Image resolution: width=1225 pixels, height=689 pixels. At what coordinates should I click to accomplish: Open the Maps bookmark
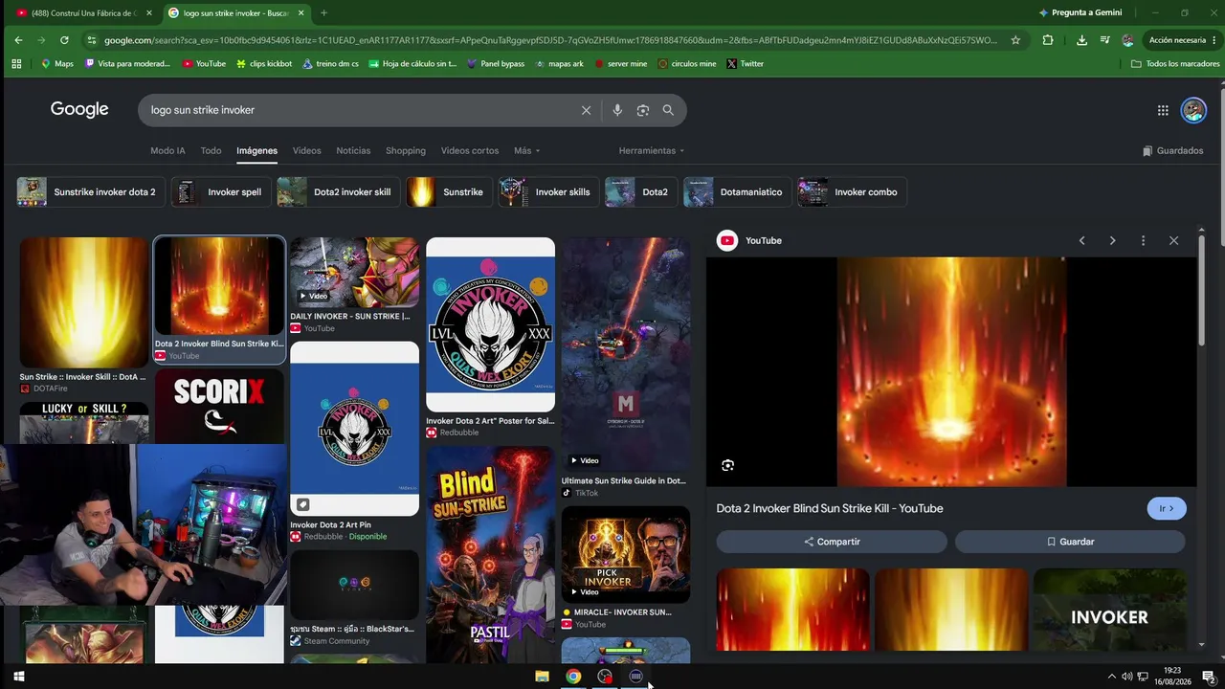point(56,63)
